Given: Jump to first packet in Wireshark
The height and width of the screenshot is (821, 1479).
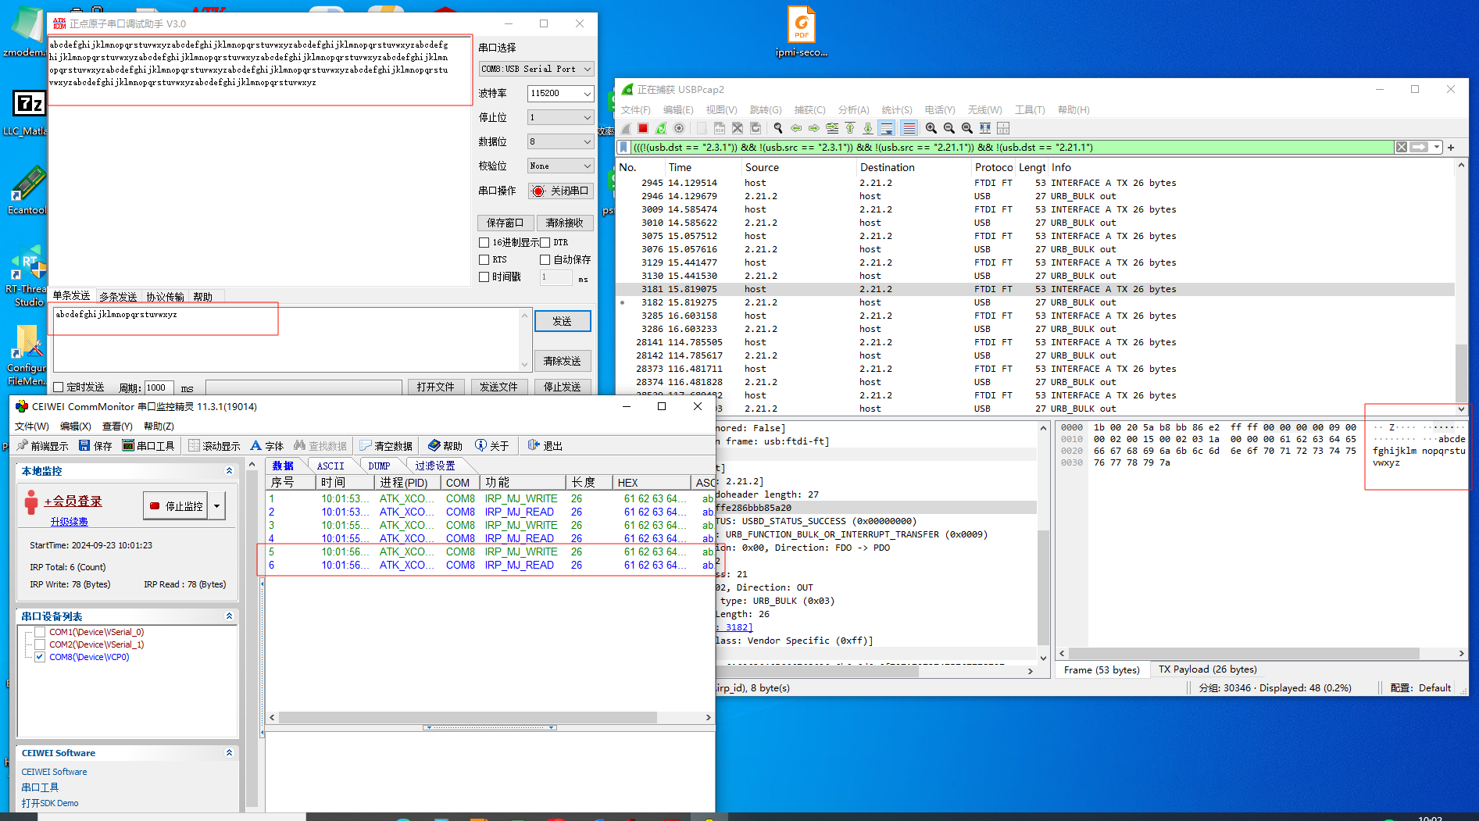Looking at the screenshot, I should tap(850, 128).
